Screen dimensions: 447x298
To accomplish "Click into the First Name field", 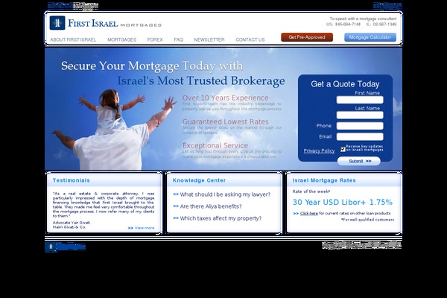I will coord(360,100).
